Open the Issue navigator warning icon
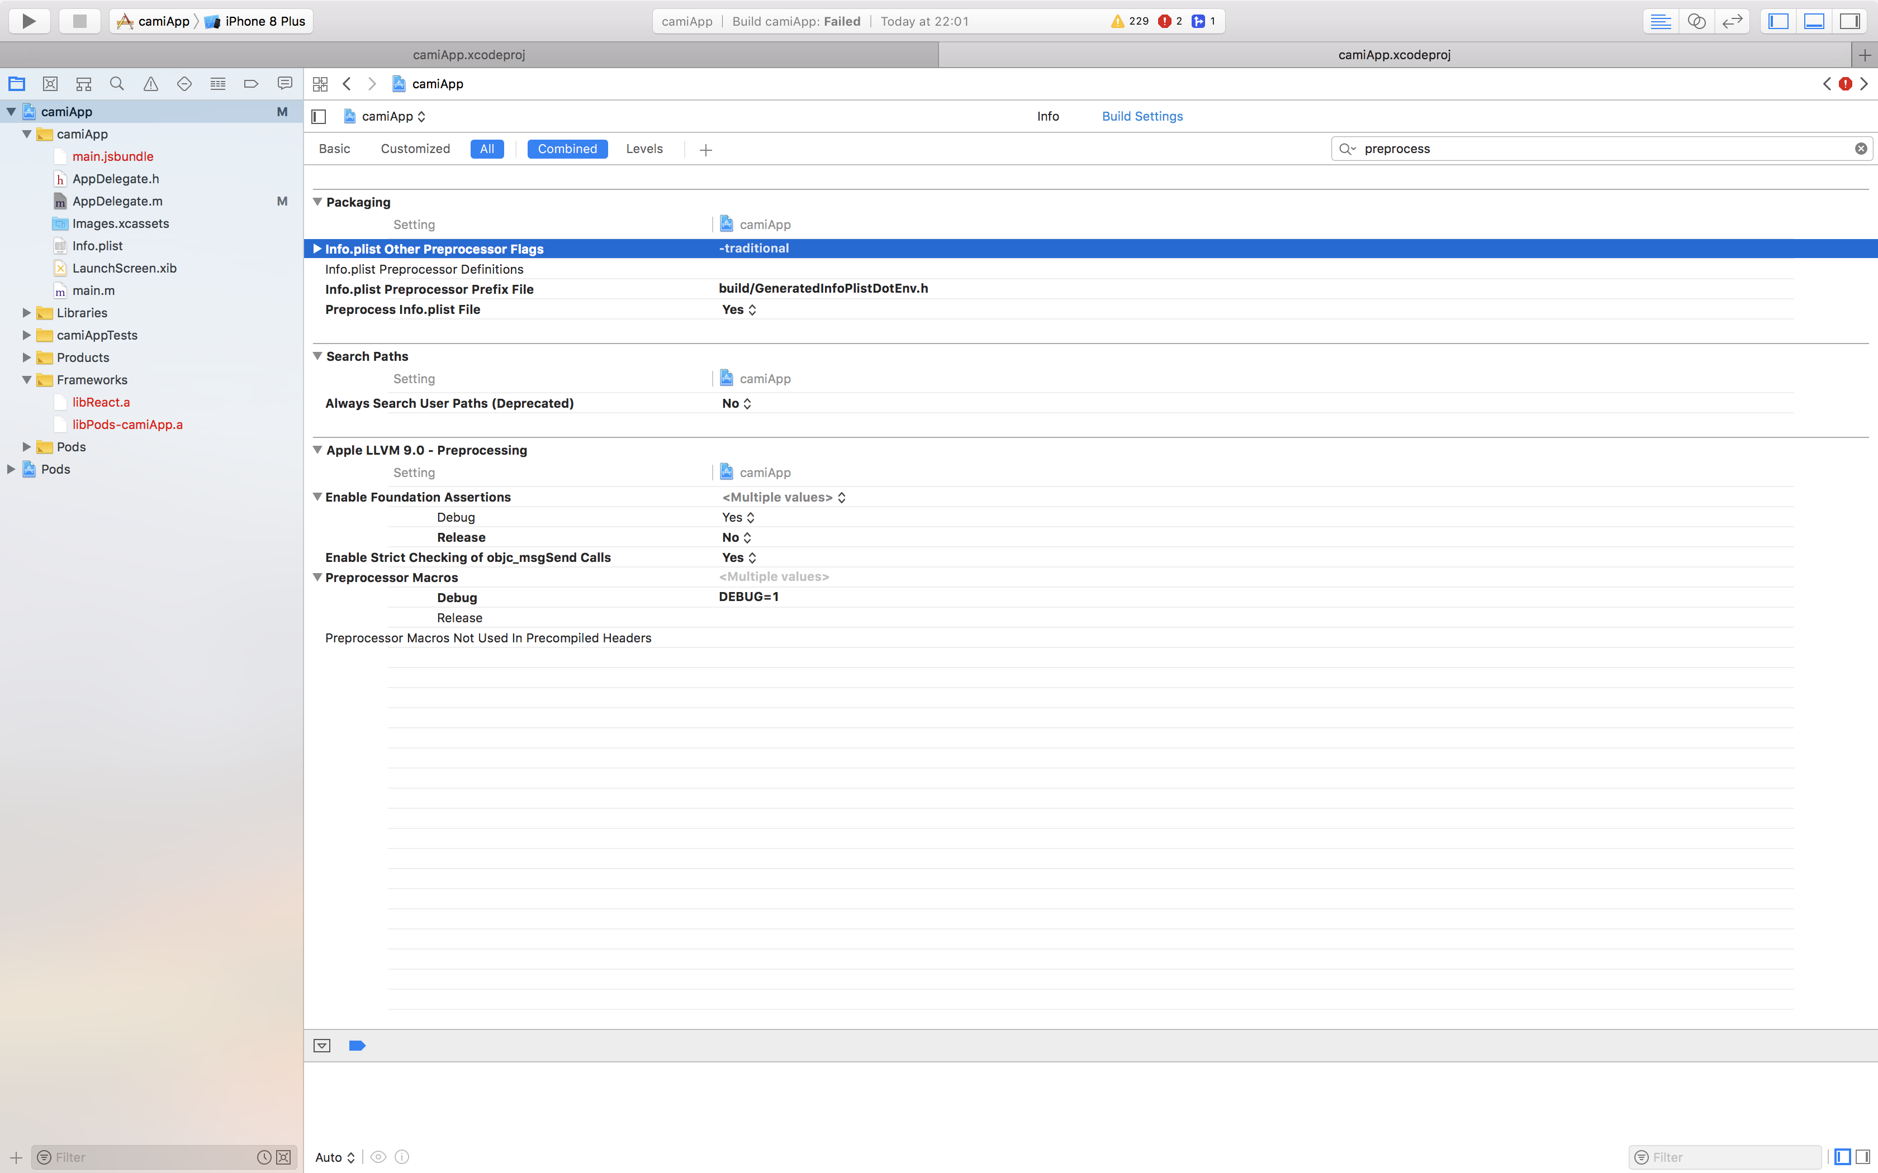The width and height of the screenshot is (1878, 1173). [x=150, y=84]
